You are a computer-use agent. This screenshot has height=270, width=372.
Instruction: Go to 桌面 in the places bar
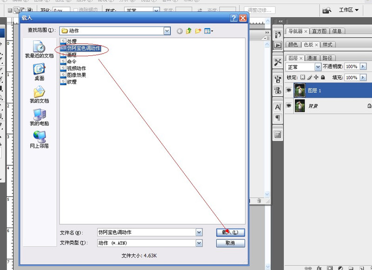point(40,72)
